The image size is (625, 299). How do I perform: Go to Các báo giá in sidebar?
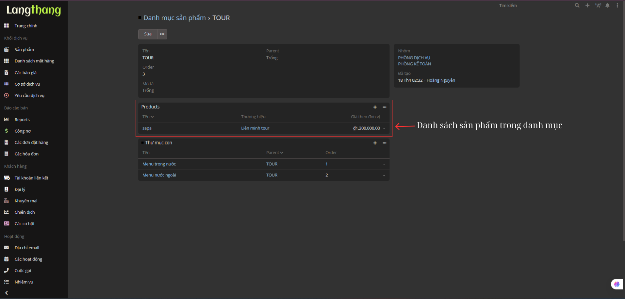(25, 73)
